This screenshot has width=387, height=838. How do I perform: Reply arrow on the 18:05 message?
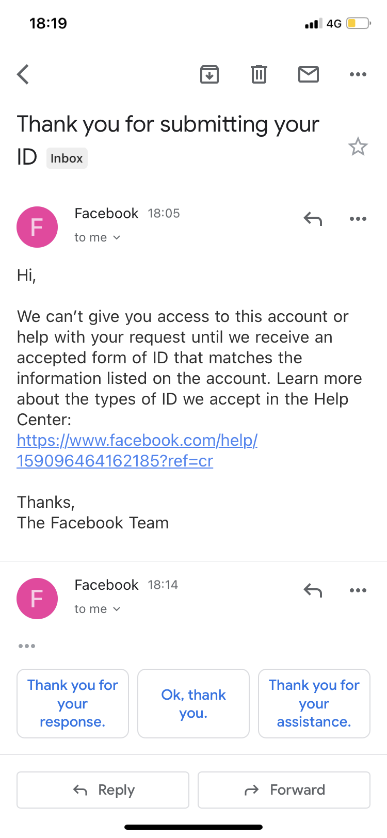pyautogui.click(x=313, y=219)
